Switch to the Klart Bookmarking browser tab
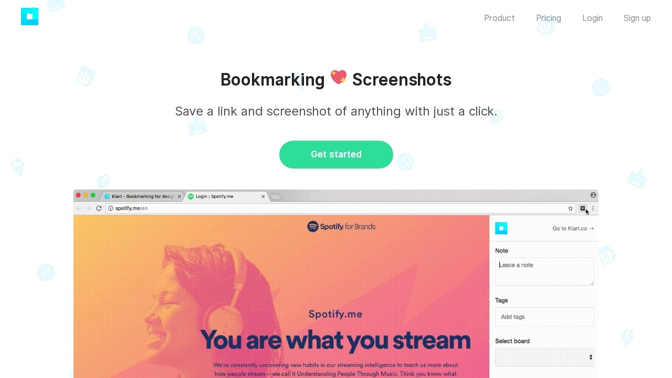This screenshot has height=378, width=672. tap(142, 196)
